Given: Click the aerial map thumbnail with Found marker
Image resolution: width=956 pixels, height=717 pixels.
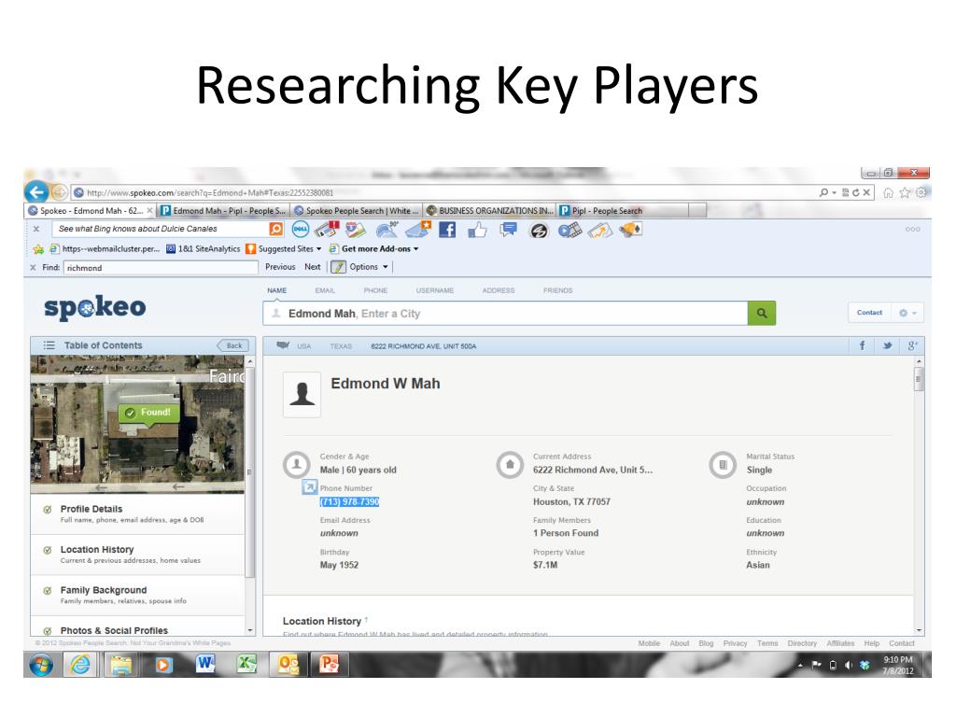Looking at the screenshot, I should [x=137, y=425].
